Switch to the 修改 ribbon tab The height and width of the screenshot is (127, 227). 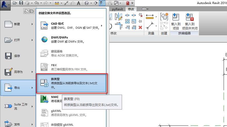click(131, 9)
